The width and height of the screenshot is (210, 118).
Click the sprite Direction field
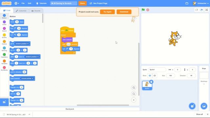(191, 76)
